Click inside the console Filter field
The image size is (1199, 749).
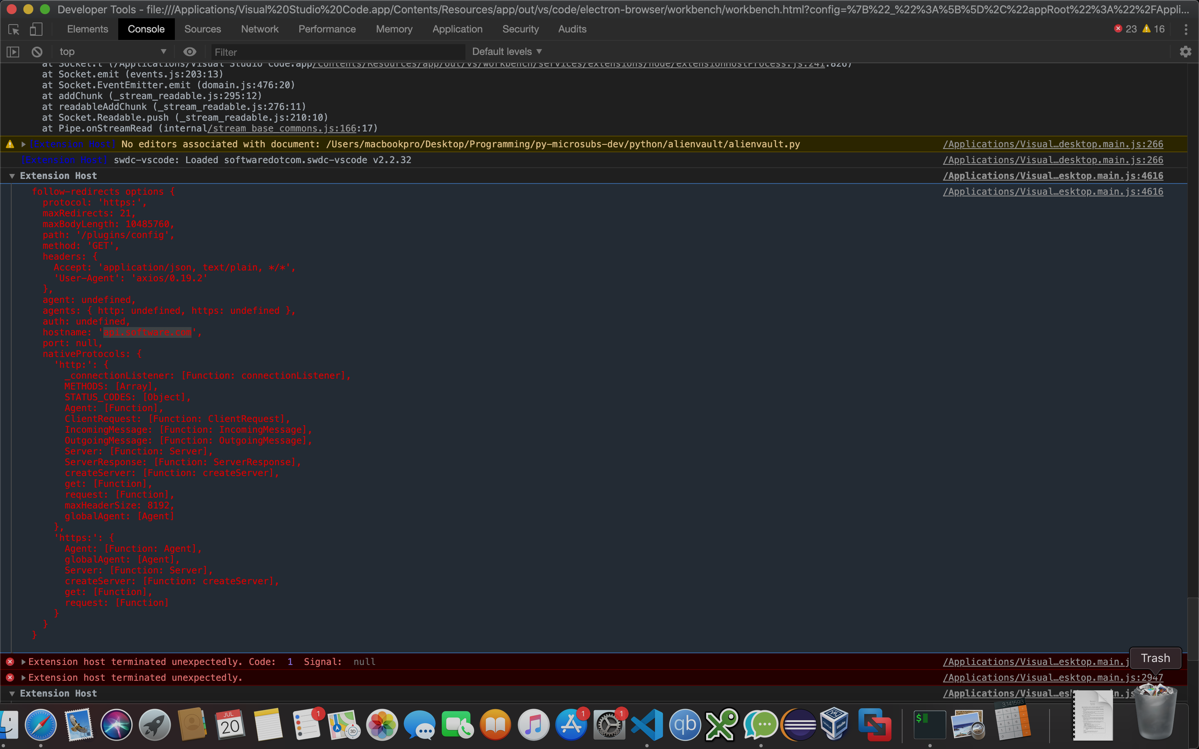click(x=337, y=52)
